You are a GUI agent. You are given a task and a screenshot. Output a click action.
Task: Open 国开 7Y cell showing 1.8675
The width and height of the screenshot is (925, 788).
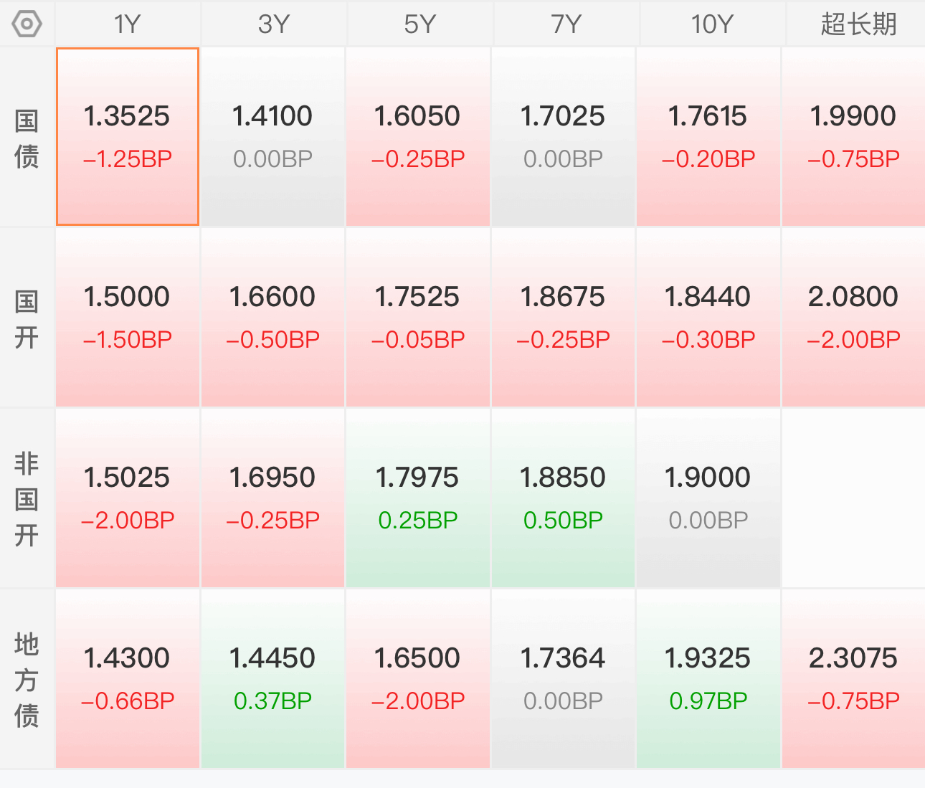point(563,318)
